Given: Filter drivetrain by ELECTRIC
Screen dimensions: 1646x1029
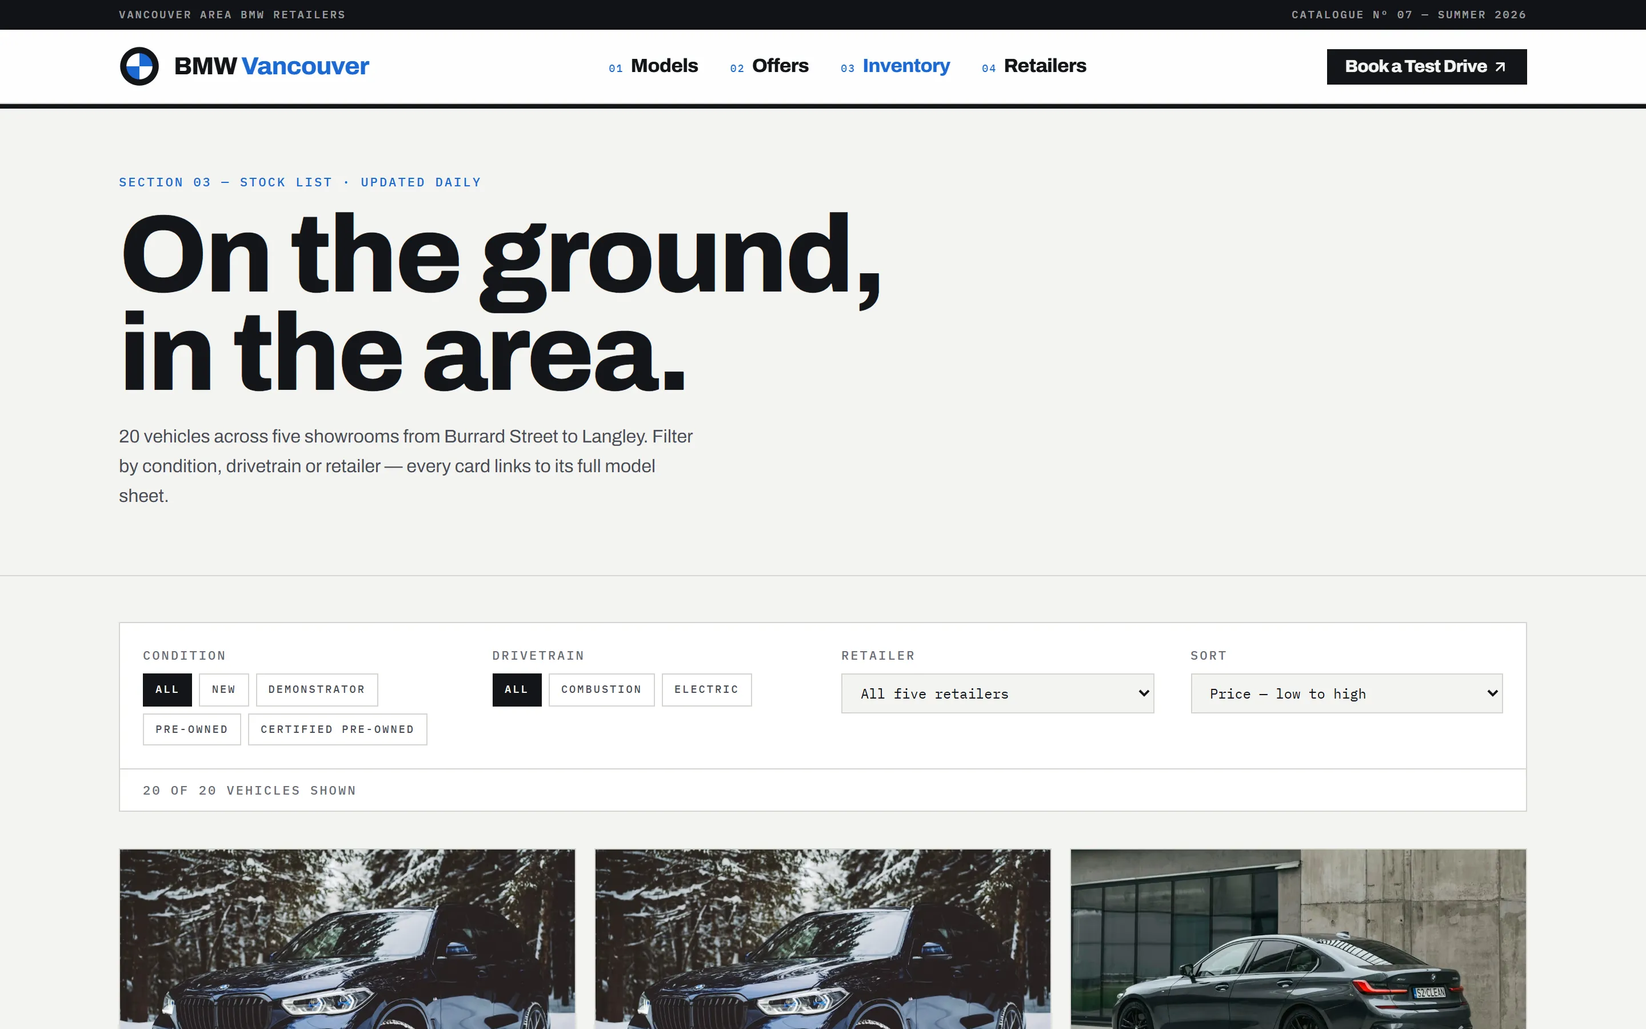Looking at the screenshot, I should (706, 689).
